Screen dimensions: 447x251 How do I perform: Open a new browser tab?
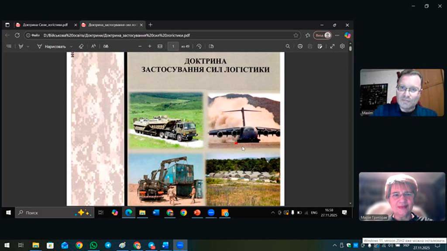click(151, 25)
